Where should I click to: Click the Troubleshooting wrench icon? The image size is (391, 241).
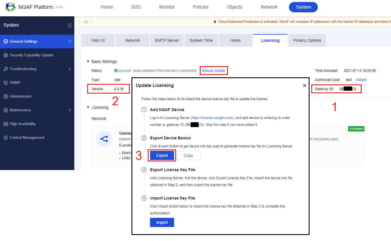pyautogui.click(x=6, y=69)
